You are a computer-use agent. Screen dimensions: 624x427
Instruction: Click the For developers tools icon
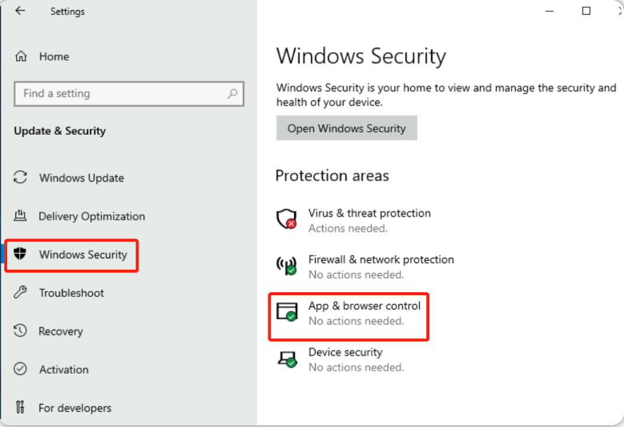tap(20, 407)
